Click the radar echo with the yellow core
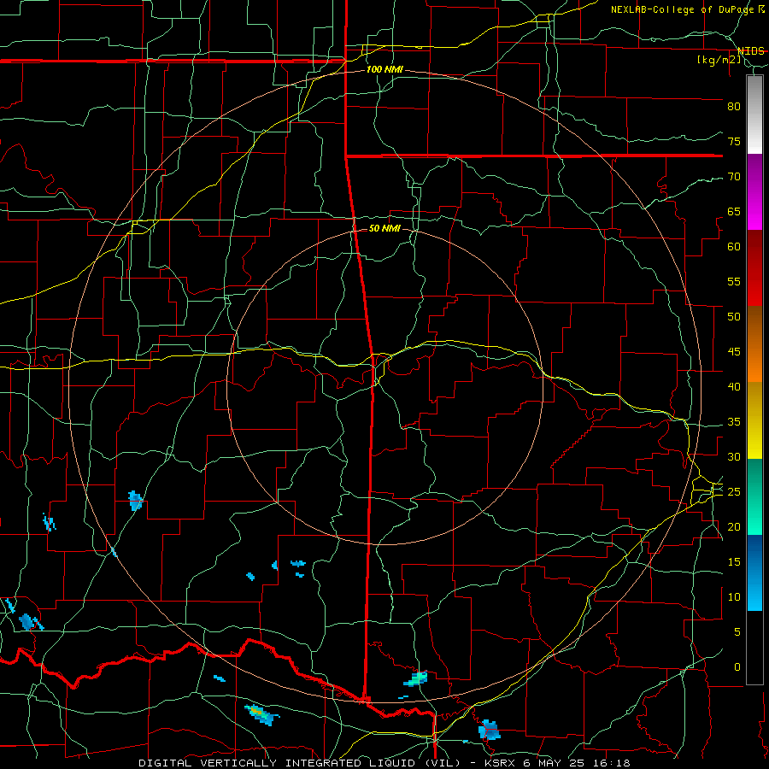 [262, 714]
